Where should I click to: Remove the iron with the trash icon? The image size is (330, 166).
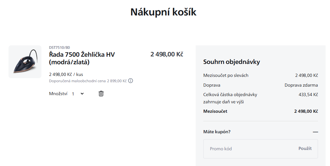[x=101, y=94]
